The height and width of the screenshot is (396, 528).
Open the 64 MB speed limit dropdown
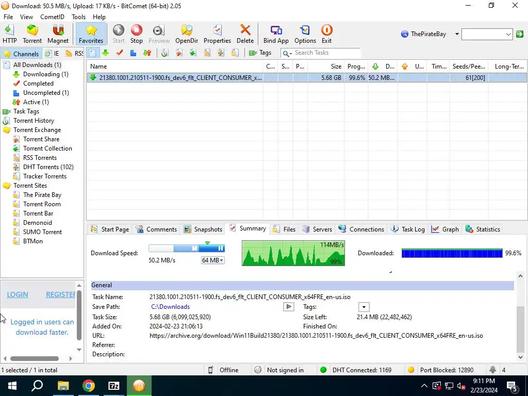coord(212,260)
